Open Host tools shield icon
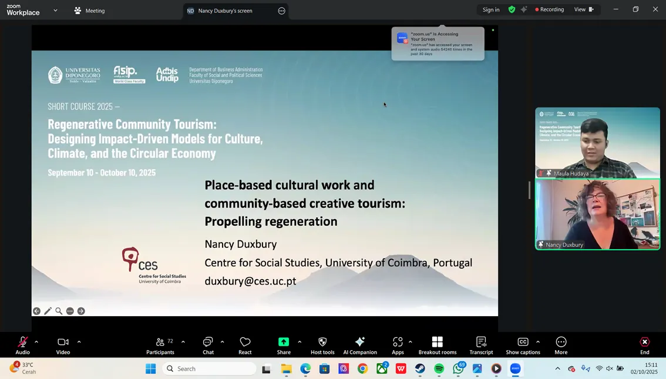Viewport: 666px width, 379px height. [322, 345]
